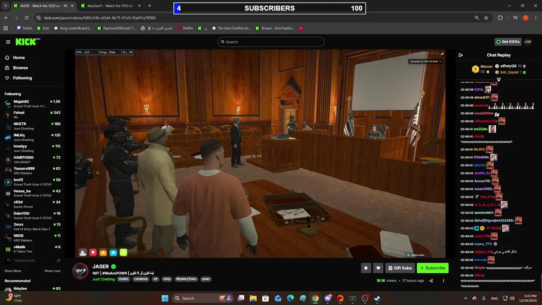Click the orange icon in video overlay
542x305 pixels.
coord(103,252)
